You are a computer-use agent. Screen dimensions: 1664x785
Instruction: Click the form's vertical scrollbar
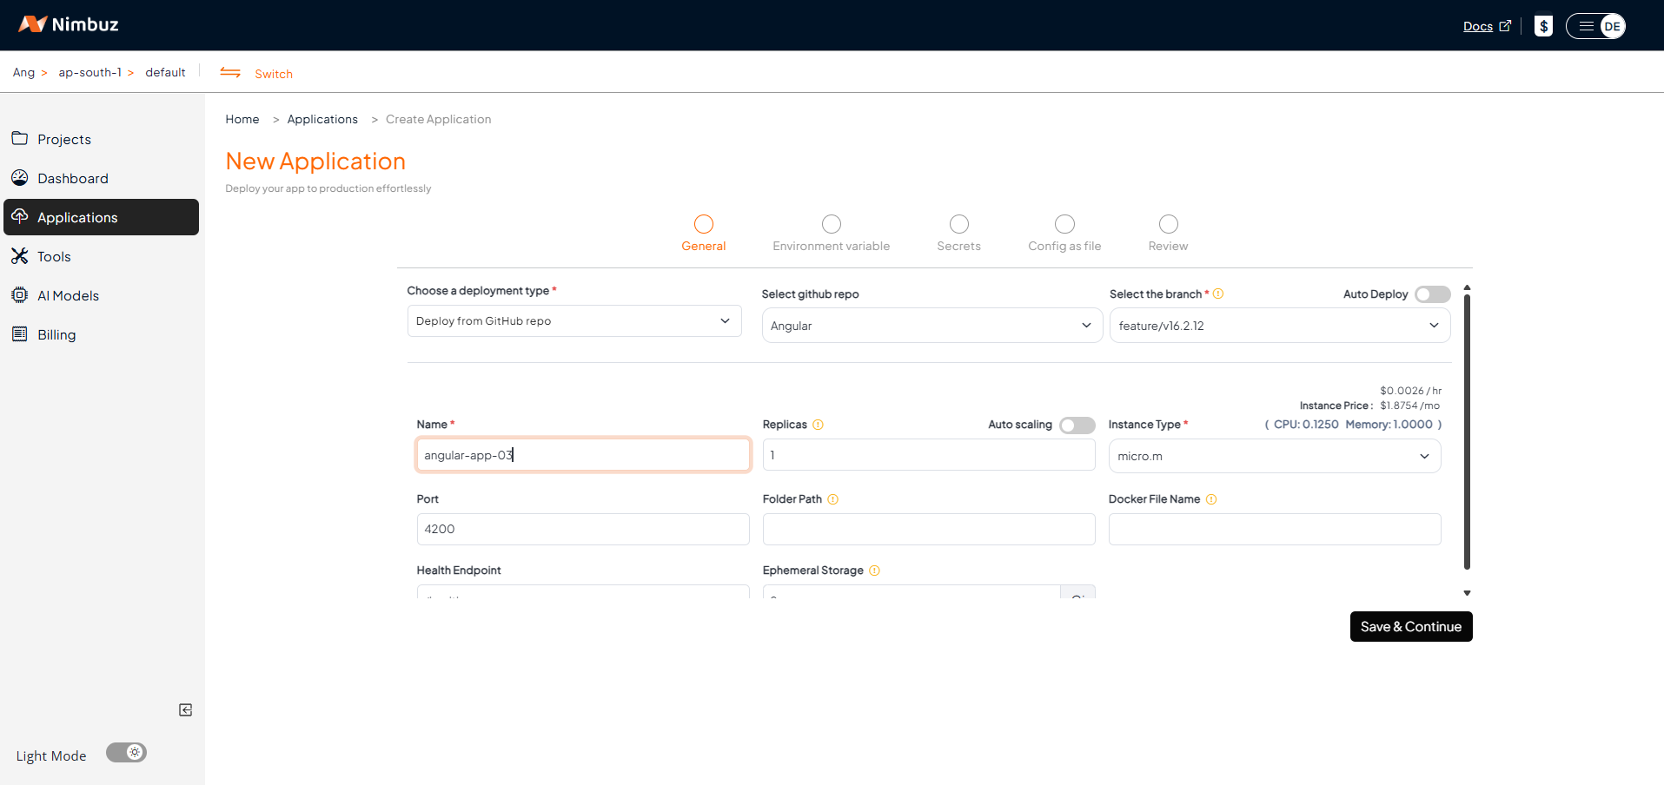(1467, 434)
